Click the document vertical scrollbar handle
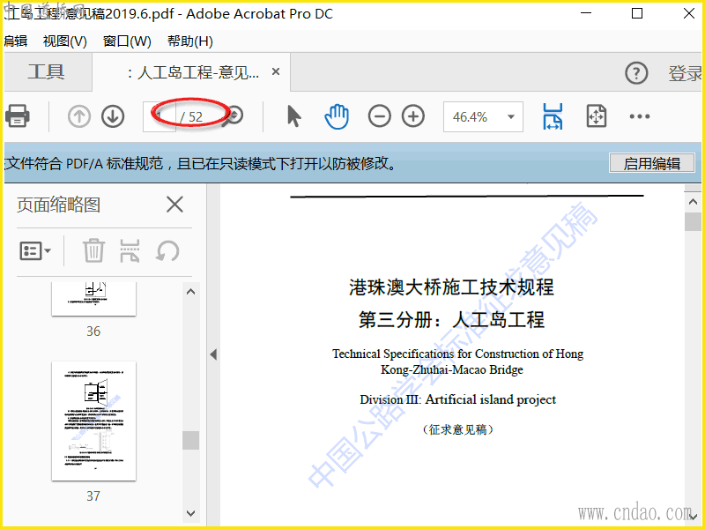This screenshot has width=705, height=529. [x=693, y=222]
